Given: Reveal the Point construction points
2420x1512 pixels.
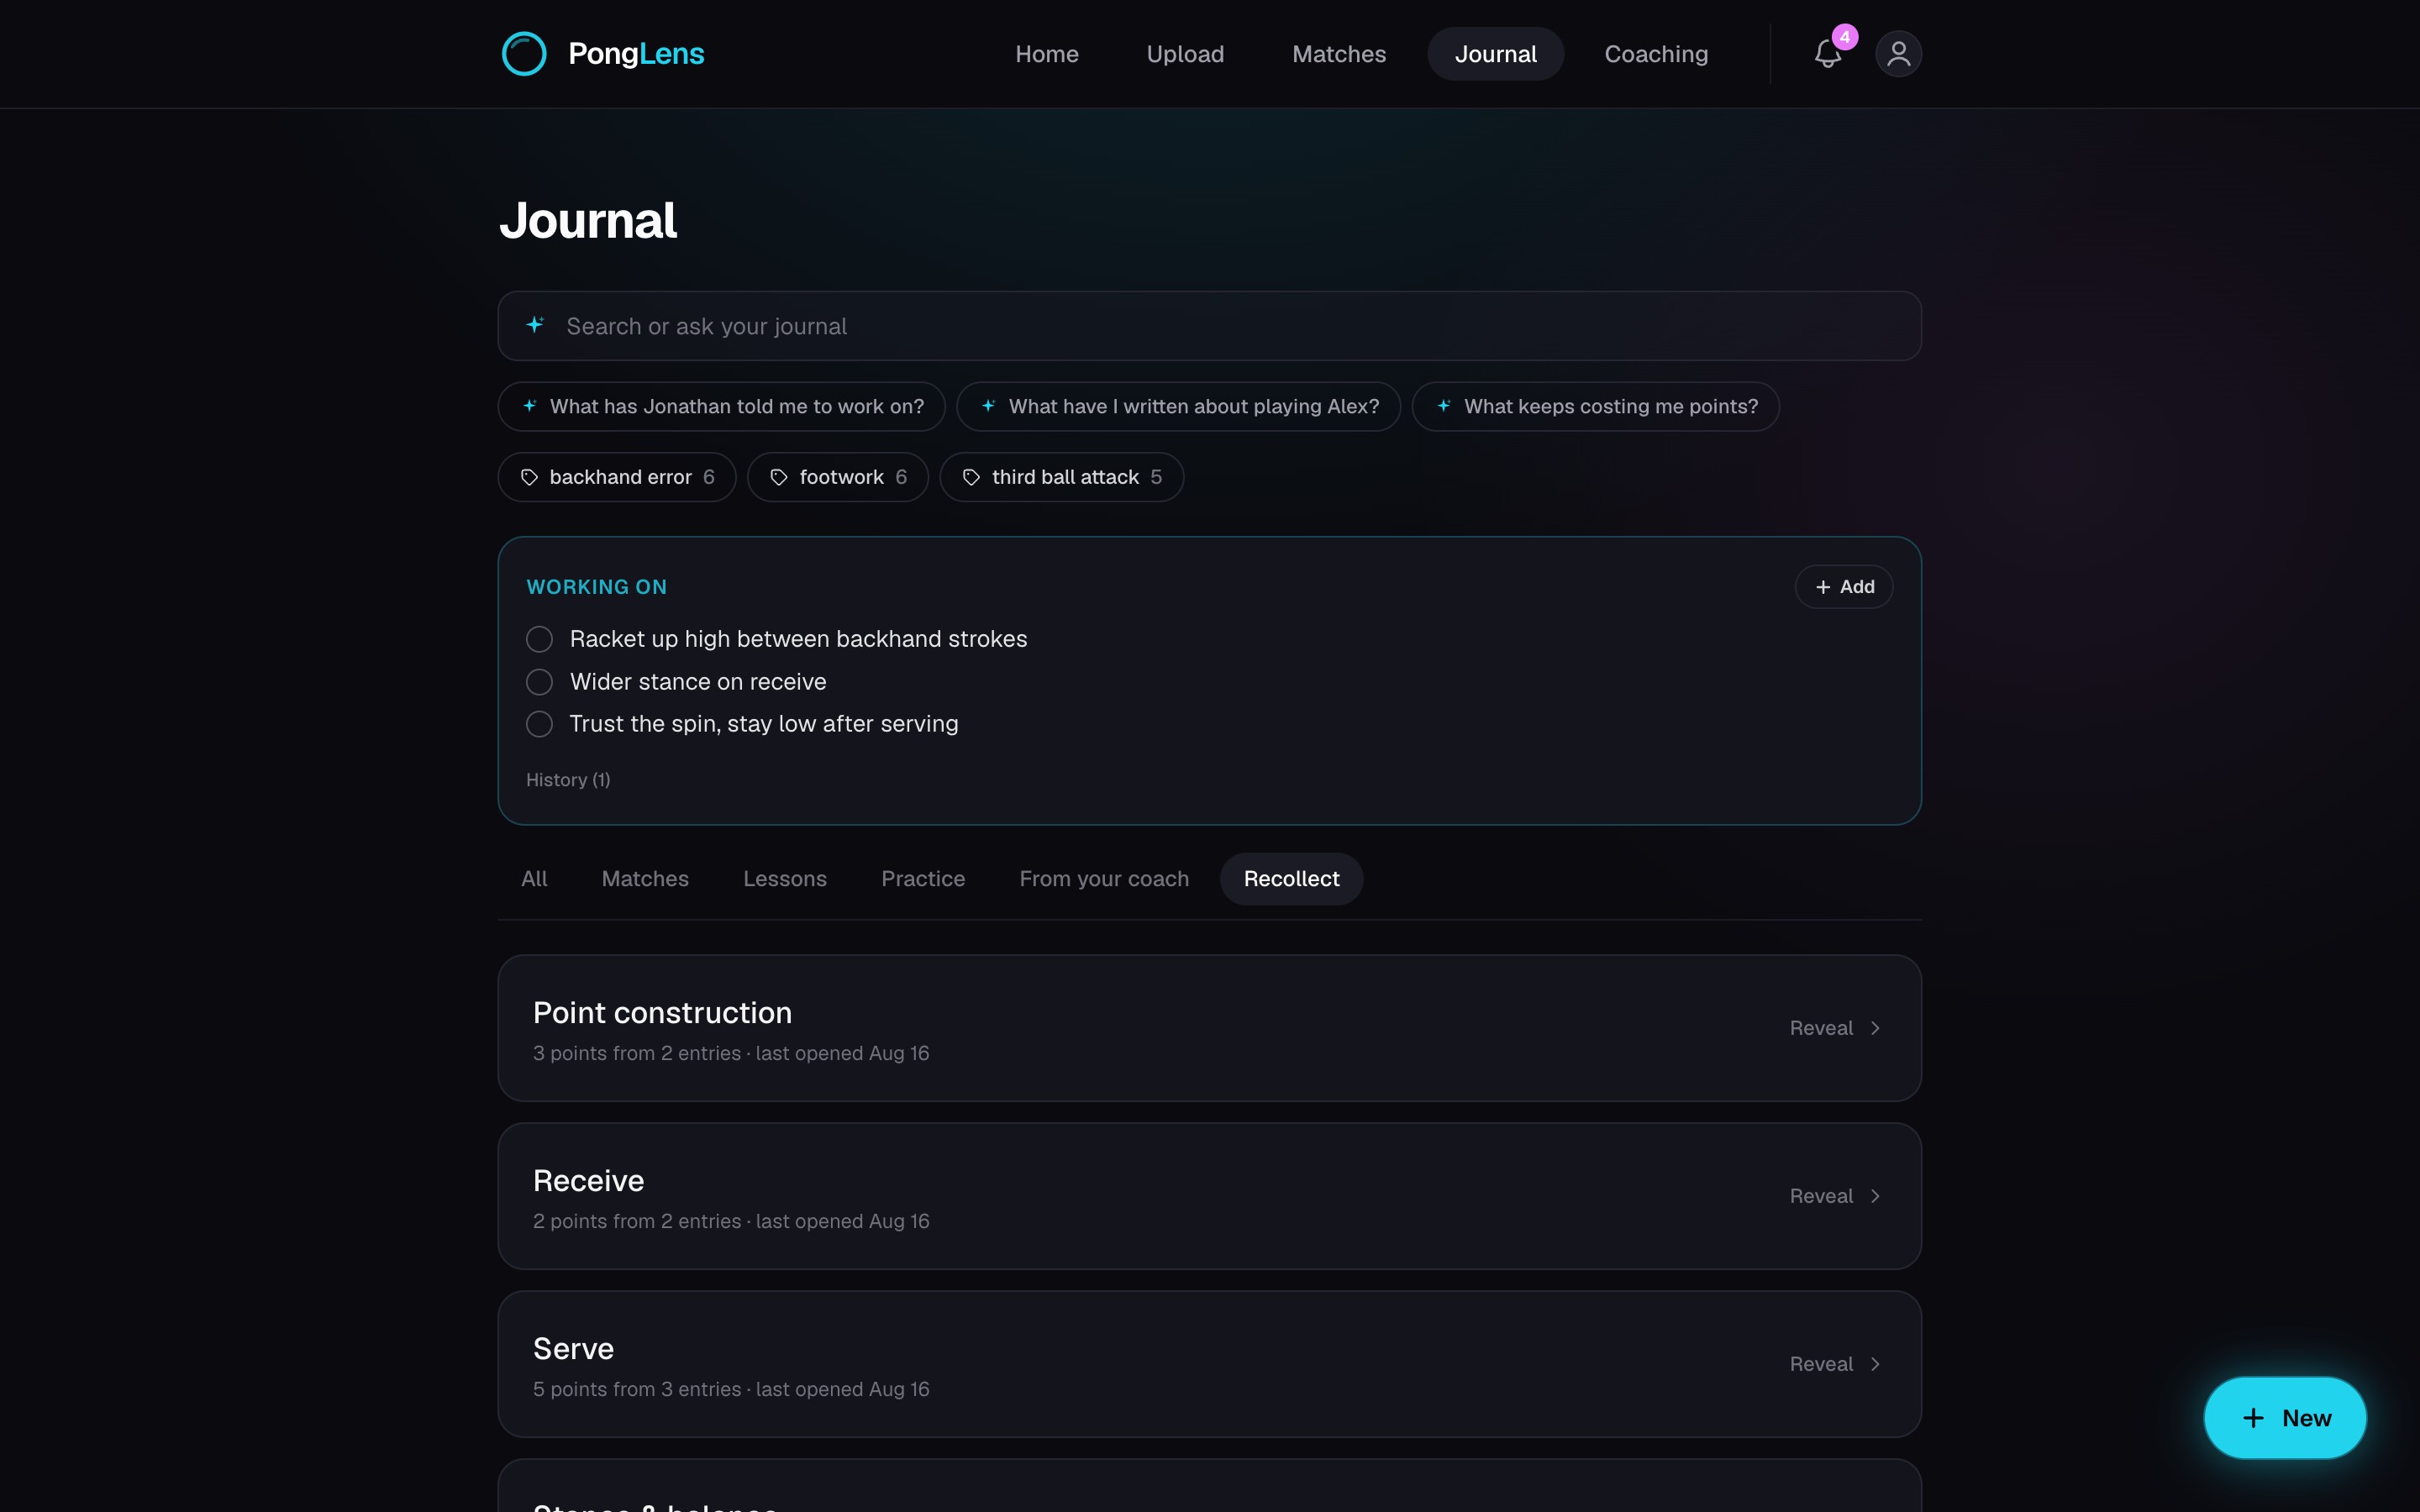Looking at the screenshot, I should (1836, 1028).
